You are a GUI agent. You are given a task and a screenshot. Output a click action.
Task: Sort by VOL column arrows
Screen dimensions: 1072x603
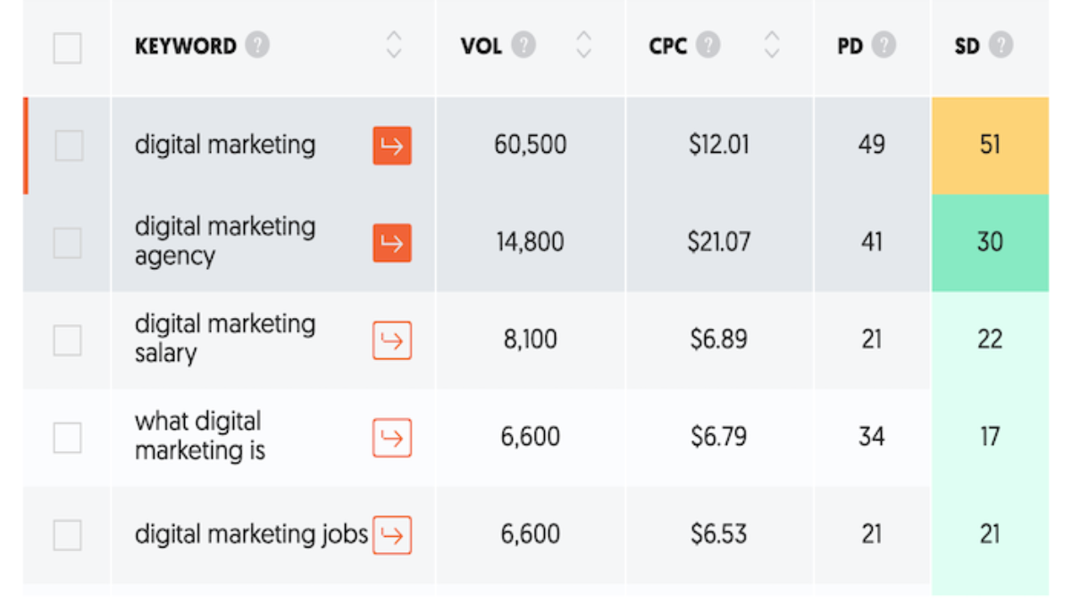pyautogui.click(x=584, y=46)
